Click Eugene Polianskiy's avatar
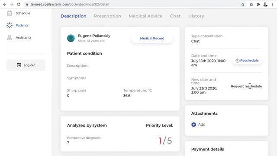 coord(71,38)
